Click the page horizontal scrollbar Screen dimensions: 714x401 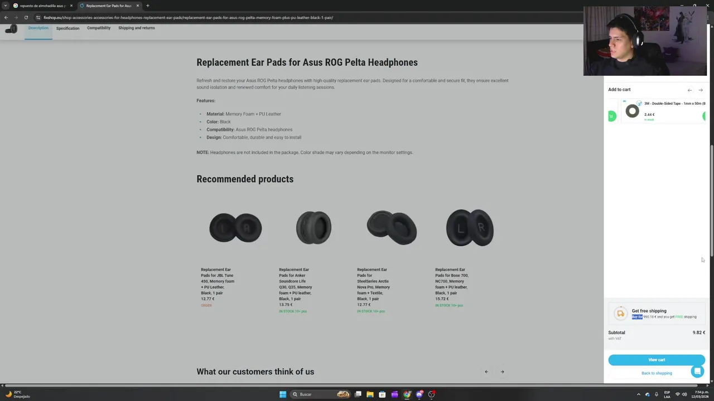pos(351,385)
